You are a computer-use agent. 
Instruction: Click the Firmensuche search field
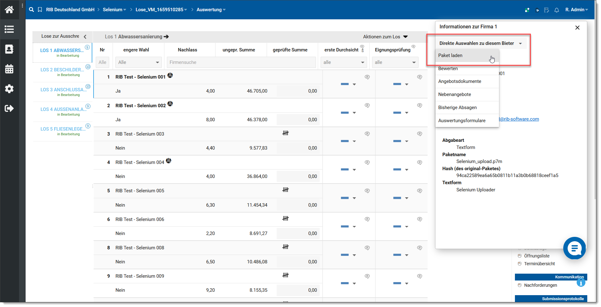click(241, 62)
